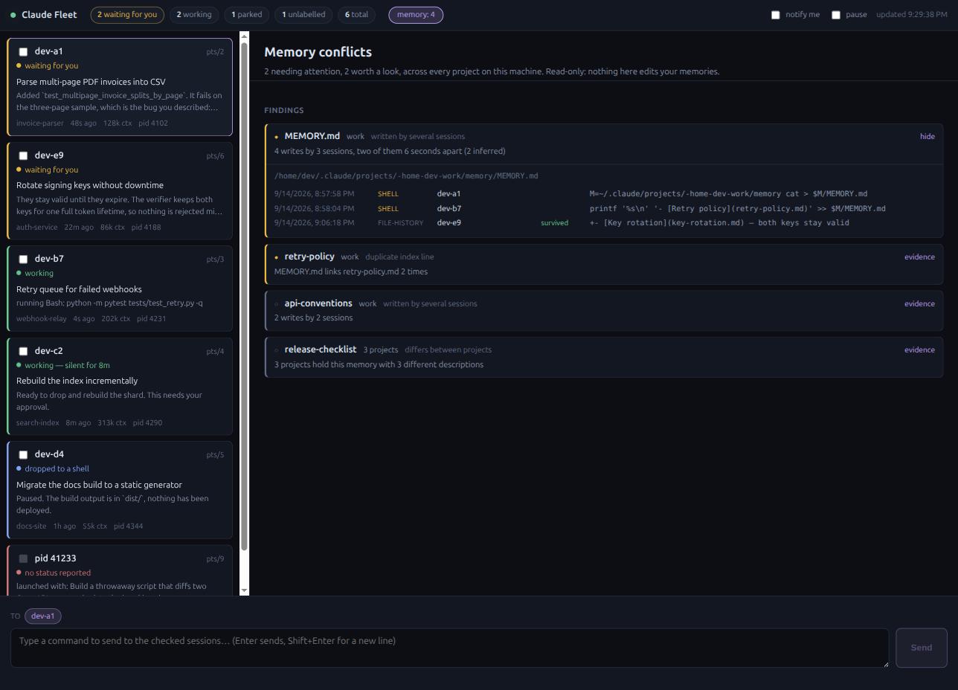Show all 6 total sessions
The image size is (958, 690).
(x=356, y=15)
